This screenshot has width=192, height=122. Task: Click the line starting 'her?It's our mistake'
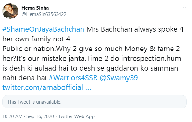[92, 59]
